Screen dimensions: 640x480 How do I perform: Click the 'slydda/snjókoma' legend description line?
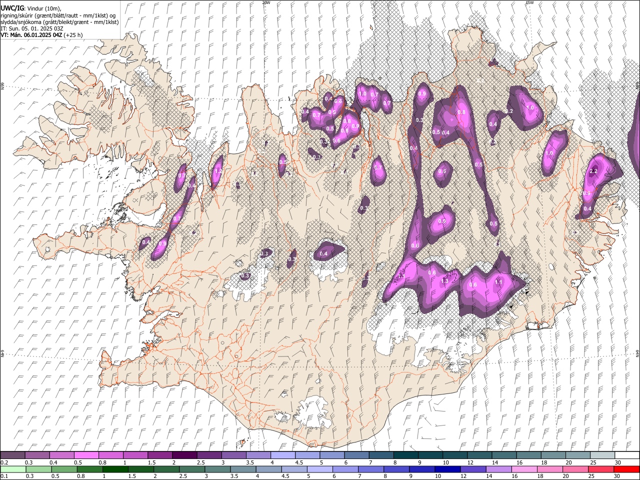click(x=59, y=22)
